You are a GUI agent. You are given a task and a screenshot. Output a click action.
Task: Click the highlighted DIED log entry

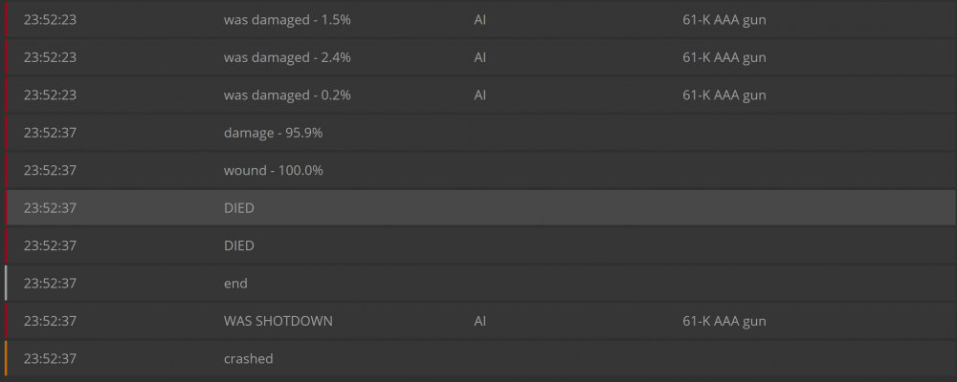coord(239,207)
